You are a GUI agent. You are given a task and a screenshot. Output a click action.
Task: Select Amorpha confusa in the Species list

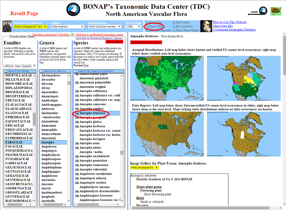pyautogui.click(x=91, y=109)
